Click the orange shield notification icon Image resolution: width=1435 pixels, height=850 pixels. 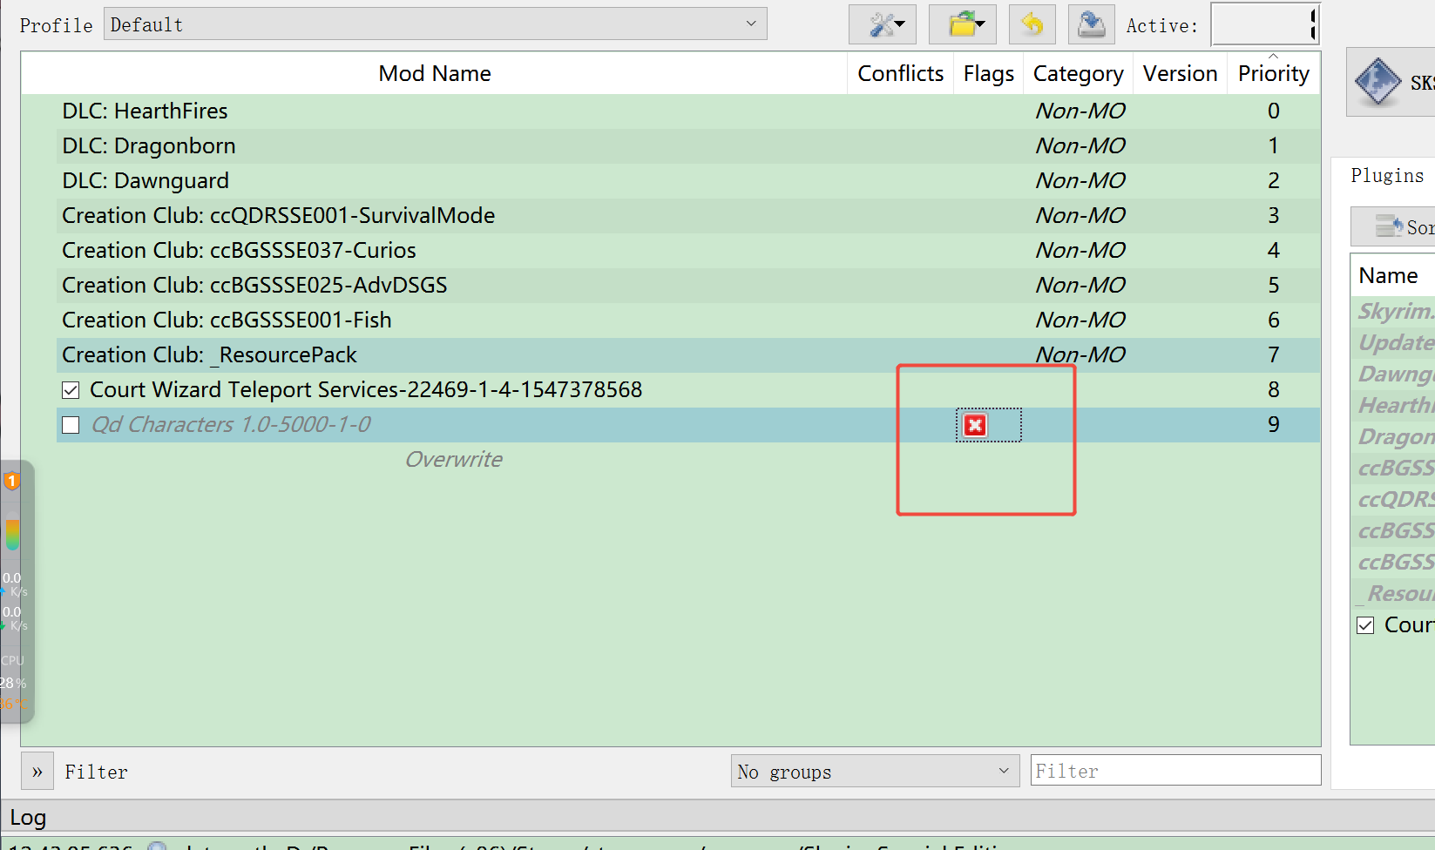(12, 481)
